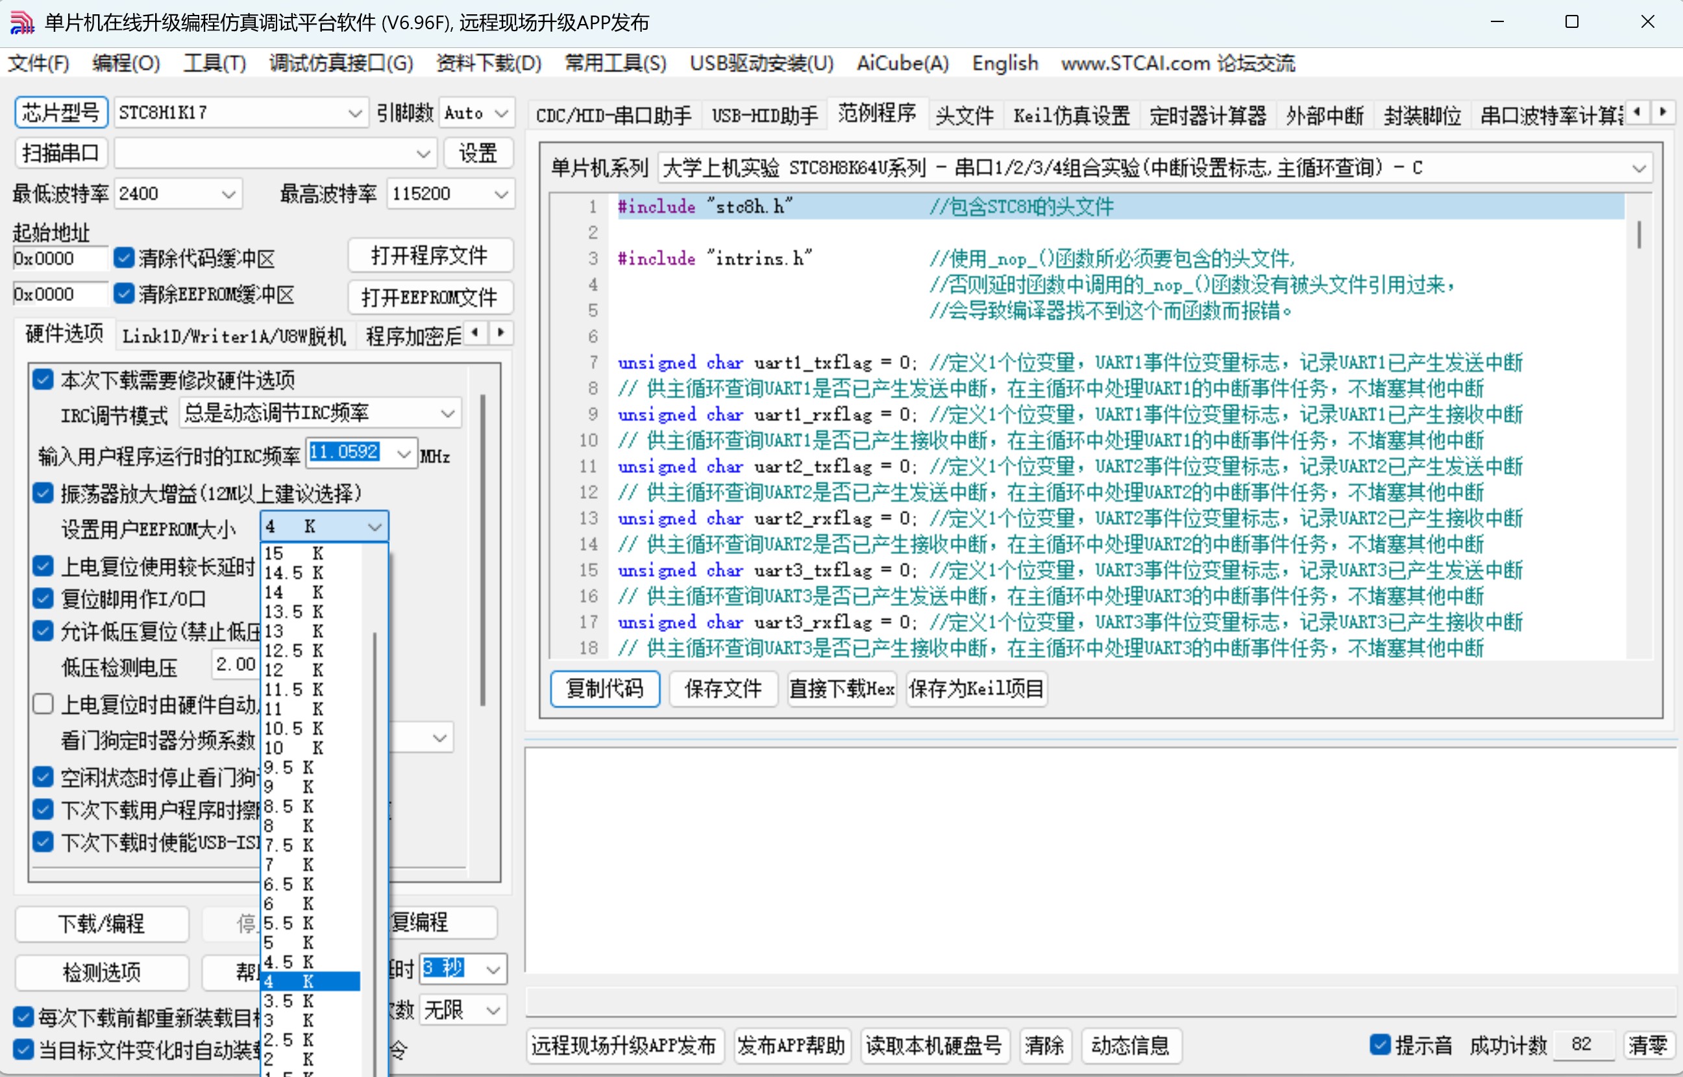This screenshot has width=1683, height=1077.
Task: Save example as Keil project
Action: click(x=976, y=689)
